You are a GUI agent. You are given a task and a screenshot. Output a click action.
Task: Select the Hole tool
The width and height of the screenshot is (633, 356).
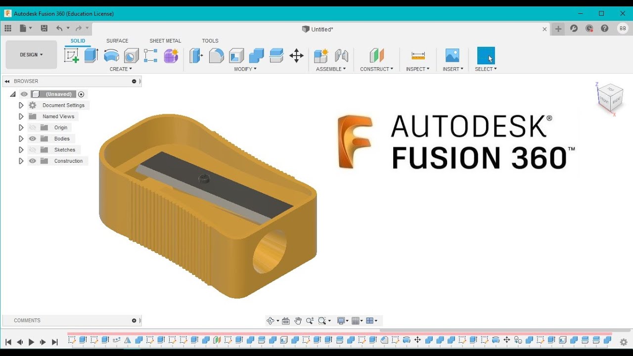click(x=132, y=55)
